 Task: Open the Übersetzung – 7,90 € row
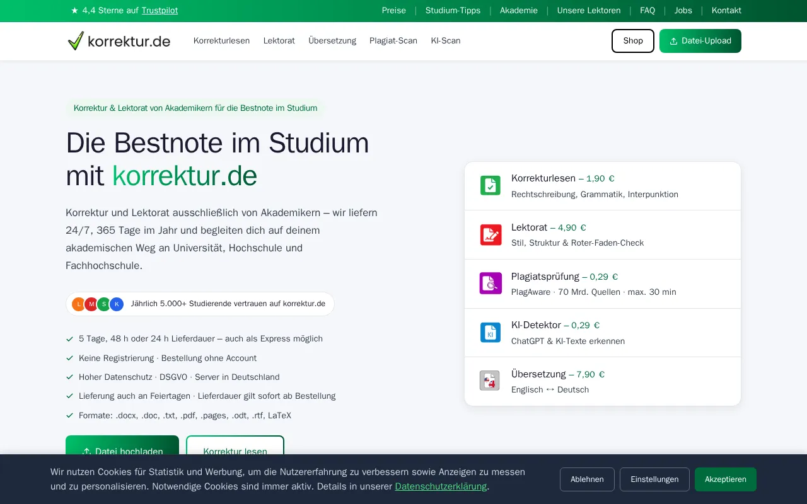(603, 382)
